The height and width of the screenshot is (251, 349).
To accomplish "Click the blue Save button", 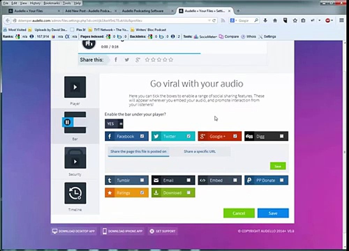I will pyautogui.click(x=273, y=213).
